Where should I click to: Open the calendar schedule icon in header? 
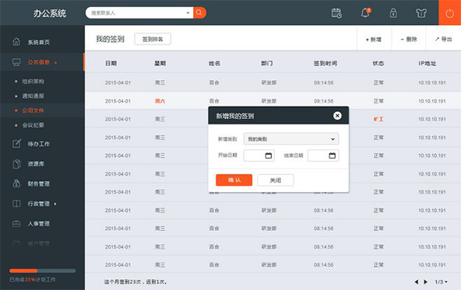tap(336, 13)
